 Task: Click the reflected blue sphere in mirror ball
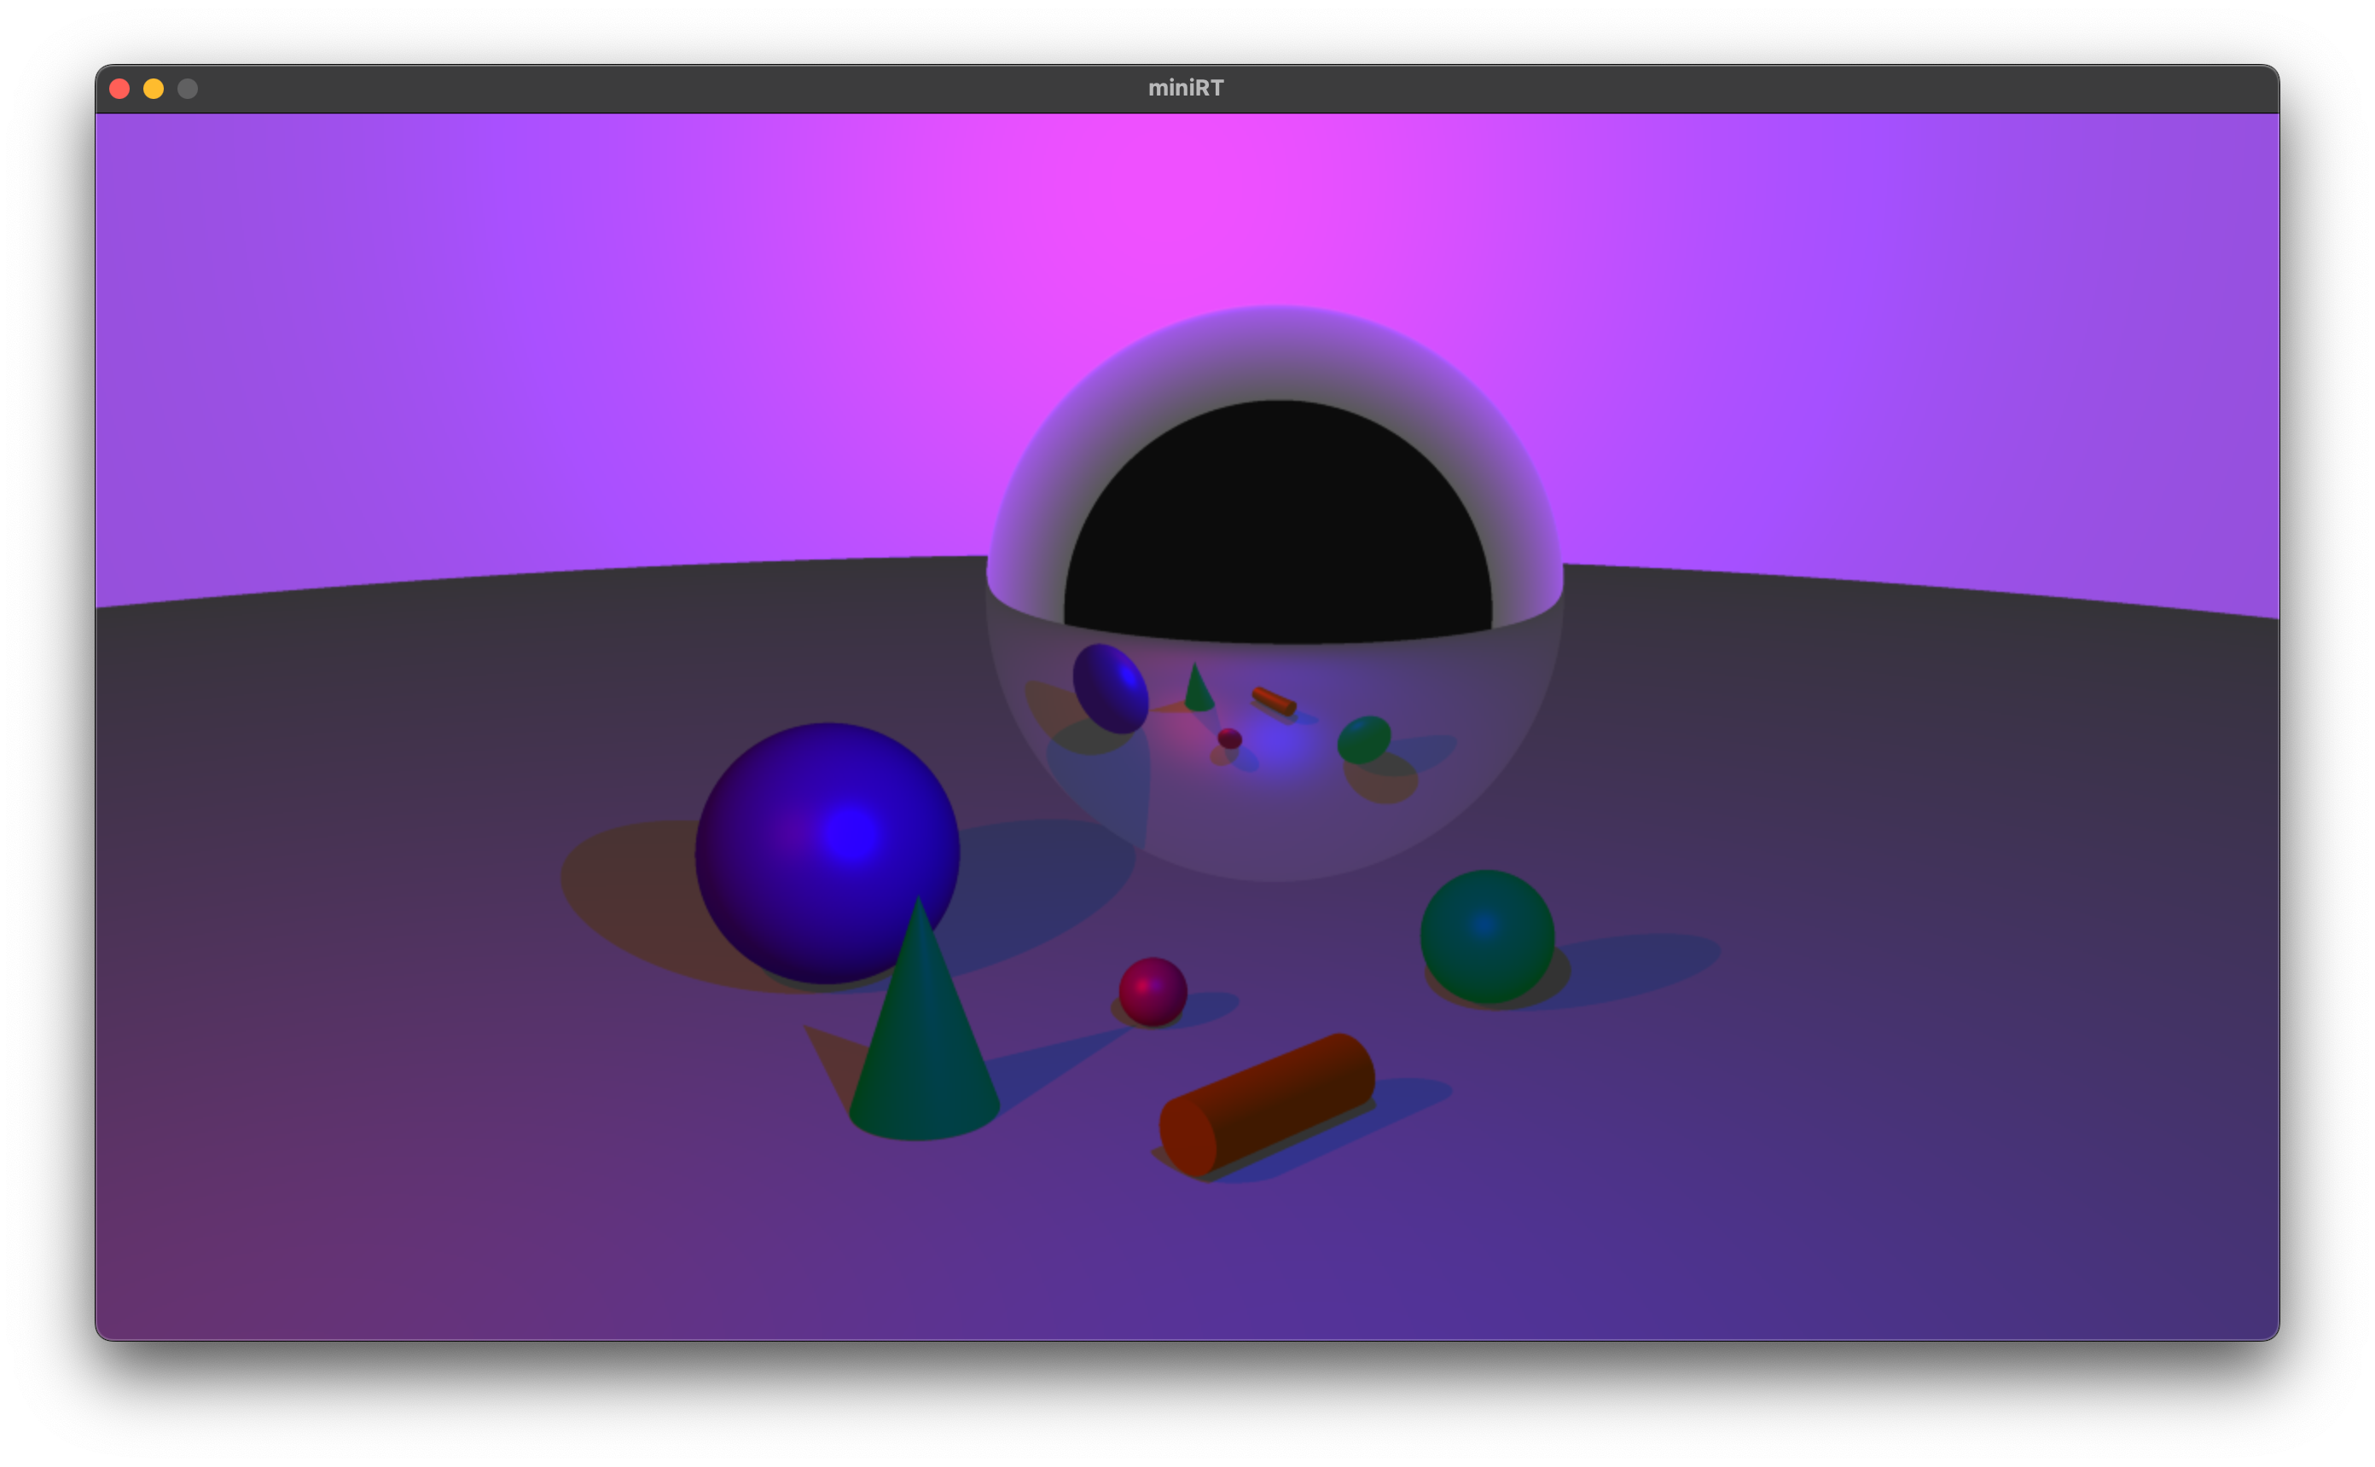[x=1110, y=688]
